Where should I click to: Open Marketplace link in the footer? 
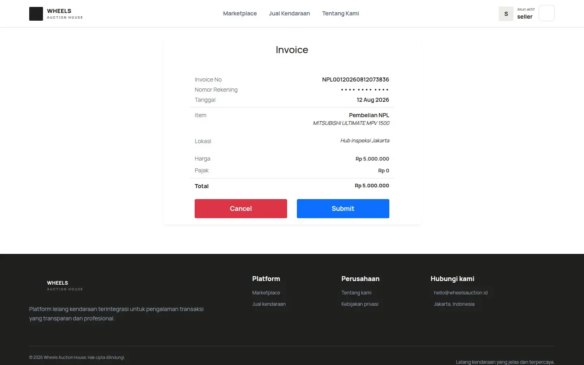[x=266, y=293]
